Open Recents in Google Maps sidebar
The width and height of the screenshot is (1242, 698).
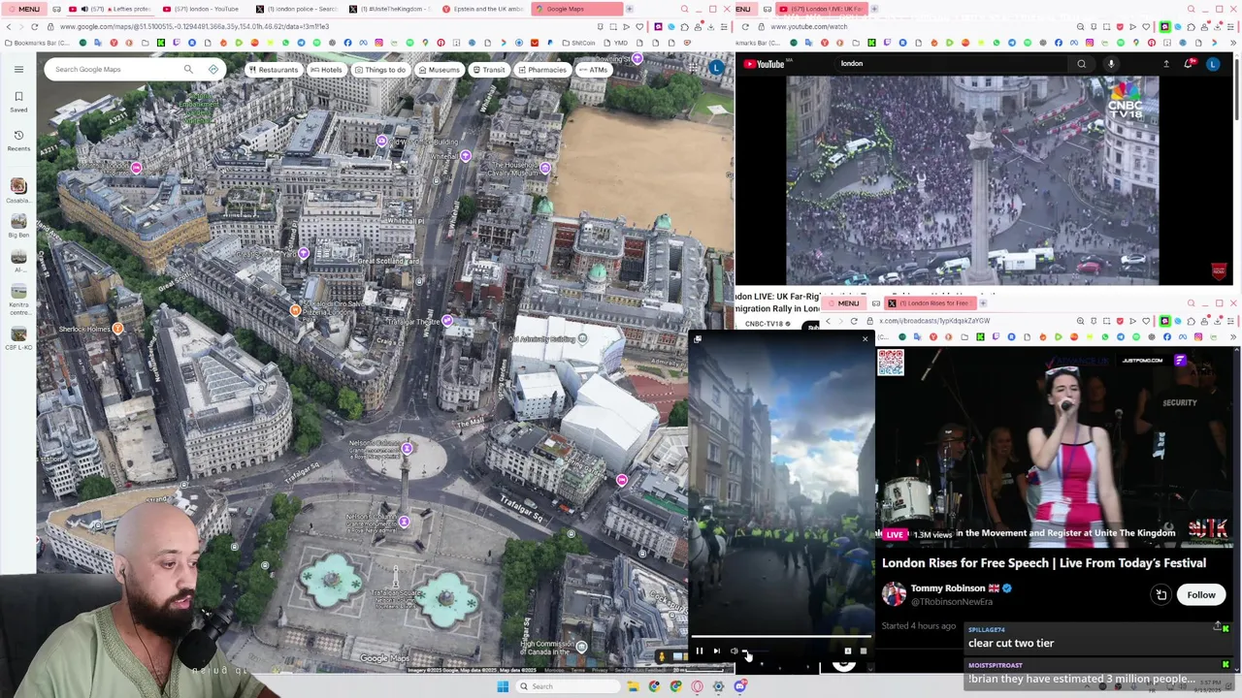18,140
